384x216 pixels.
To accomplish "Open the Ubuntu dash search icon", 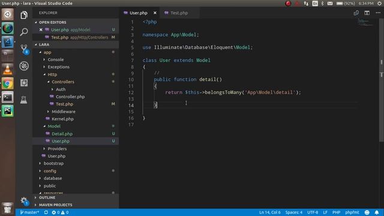I will [8, 14].
